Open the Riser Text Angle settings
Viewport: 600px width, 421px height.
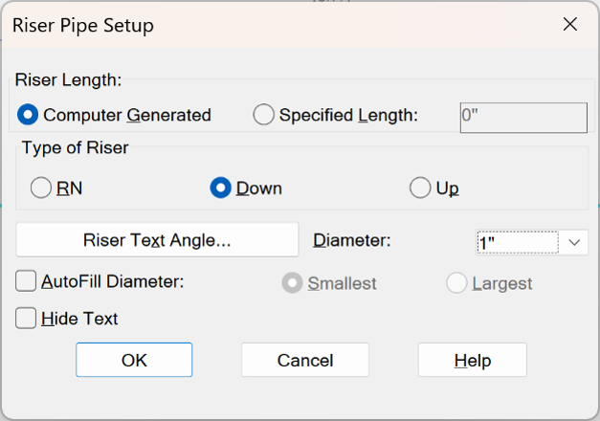(x=157, y=240)
